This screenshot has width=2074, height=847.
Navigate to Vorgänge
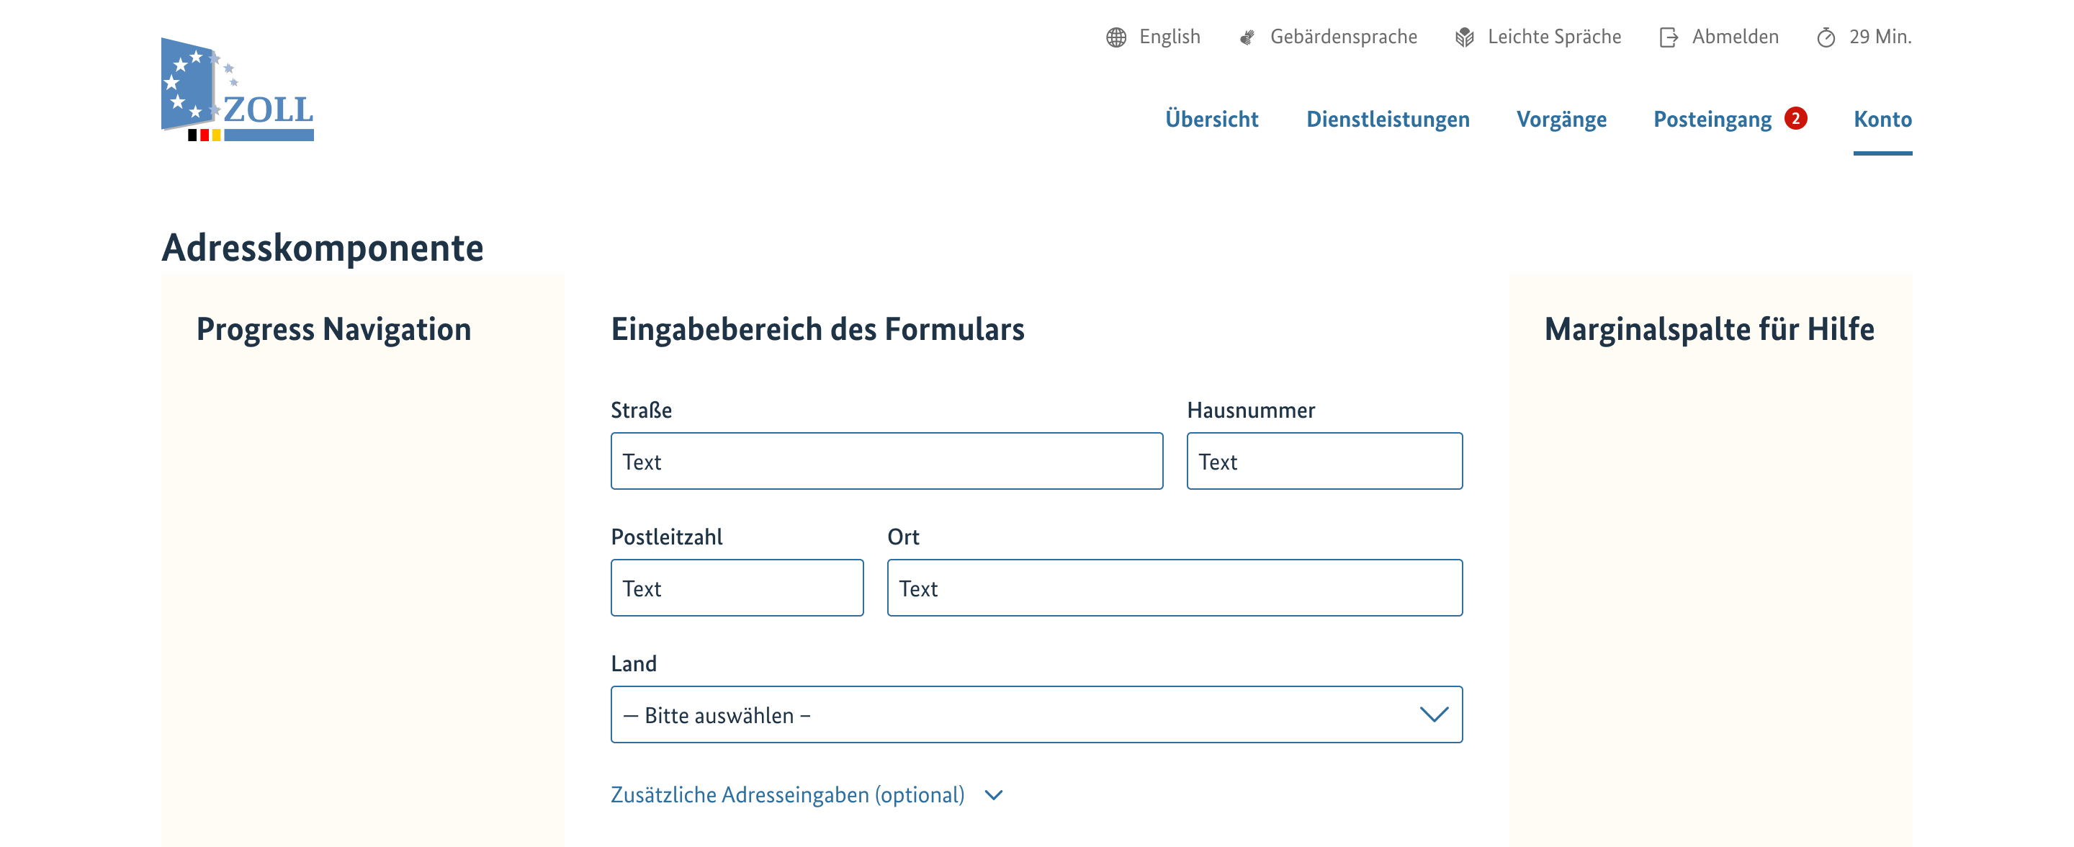(x=1561, y=119)
